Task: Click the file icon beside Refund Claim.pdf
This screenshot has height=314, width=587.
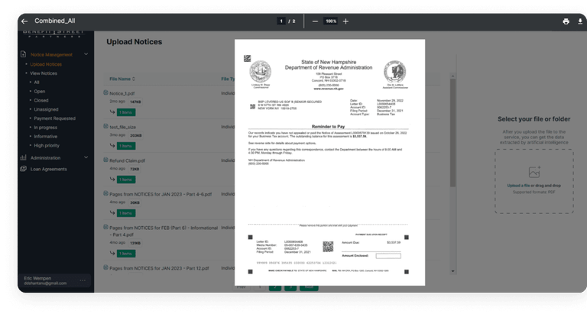Action: coord(106,160)
